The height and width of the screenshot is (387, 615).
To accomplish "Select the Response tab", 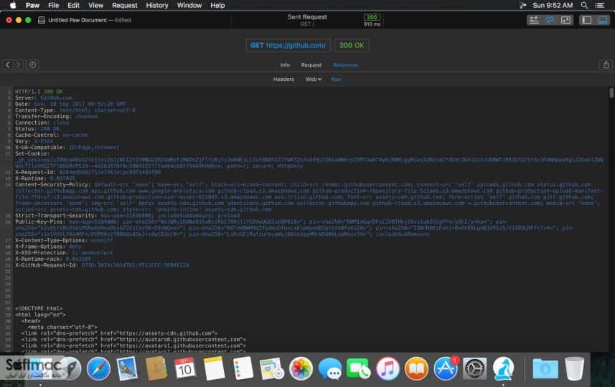I will pos(345,65).
